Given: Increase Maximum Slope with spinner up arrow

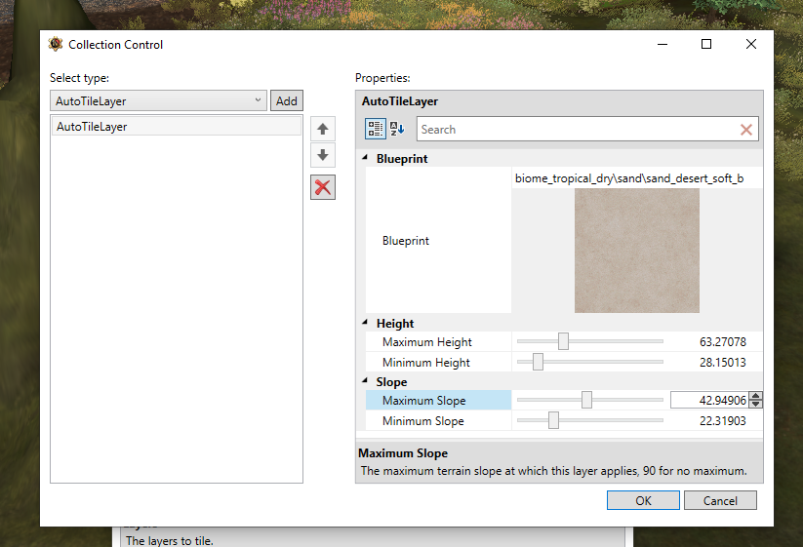Looking at the screenshot, I should [x=755, y=396].
